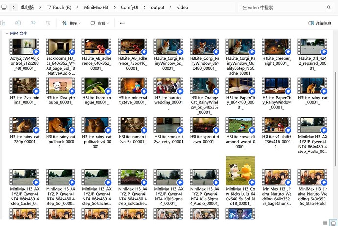Viewport: 338px width, 226px height.
Task: Expand chevron after T7 Touch (F:)
Action: [x=77, y=7]
